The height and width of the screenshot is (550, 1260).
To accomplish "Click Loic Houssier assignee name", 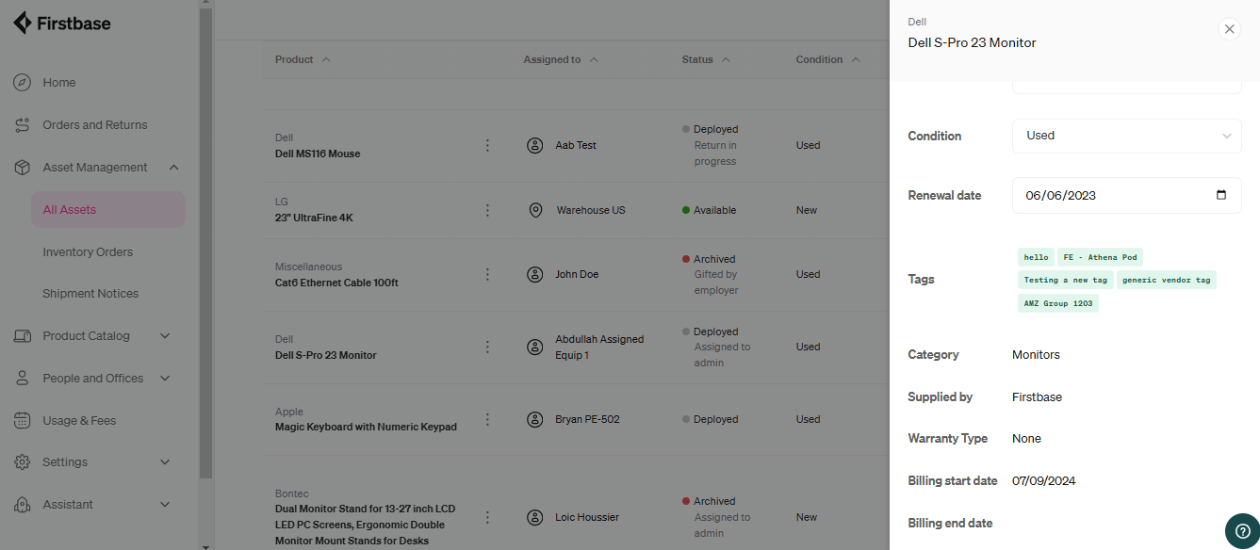I will pos(588,517).
